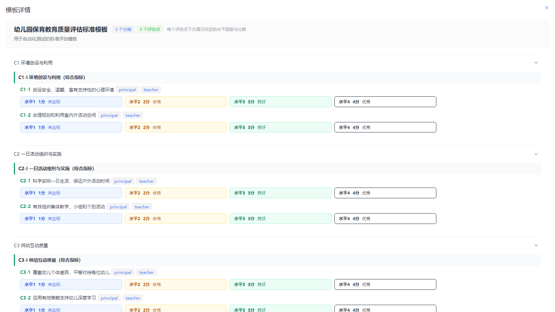The width and height of the screenshot is (555, 312).
Task: Select 水平3 良好 box under C1-1
Action: (281, 102)
